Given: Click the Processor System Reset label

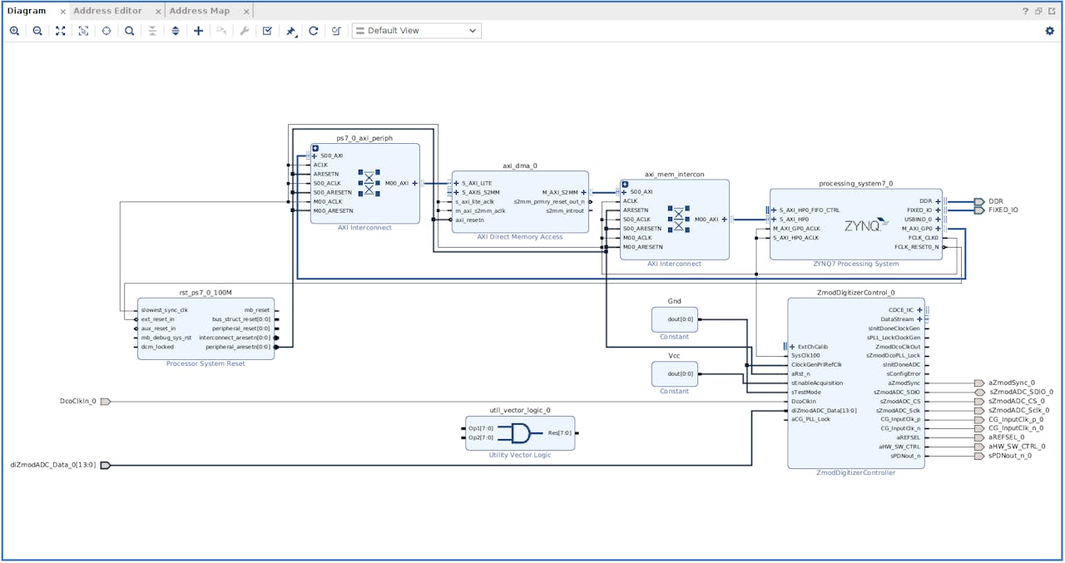Looking at the screenshot, I should click(x=206, y=363).
